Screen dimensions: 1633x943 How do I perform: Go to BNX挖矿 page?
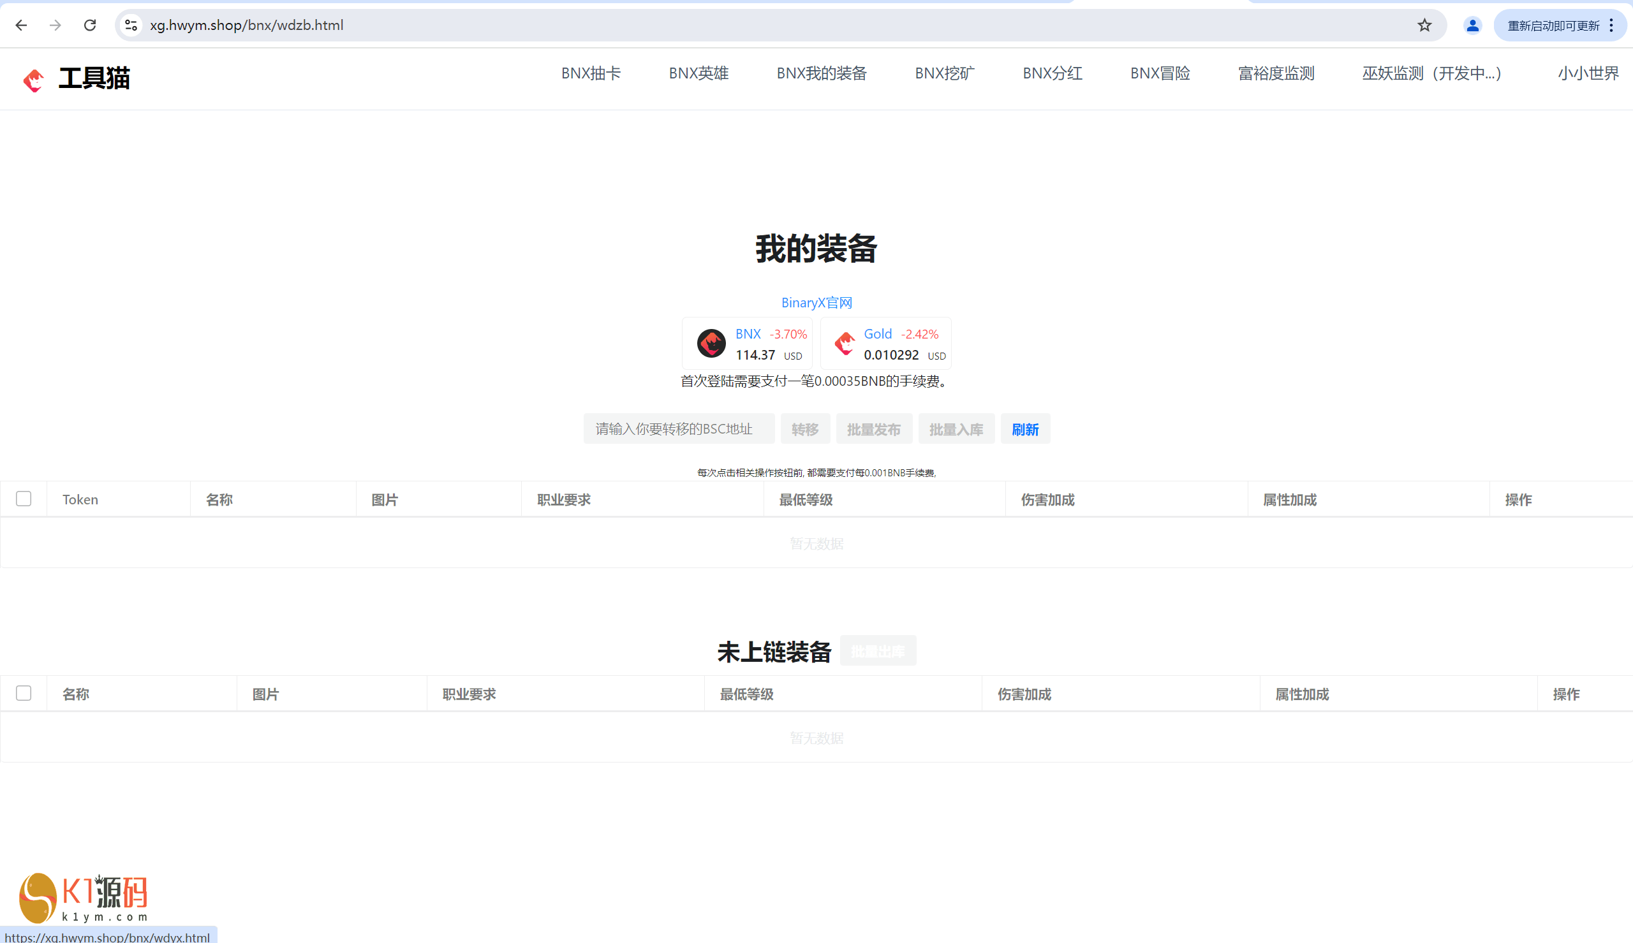[944, 73]
